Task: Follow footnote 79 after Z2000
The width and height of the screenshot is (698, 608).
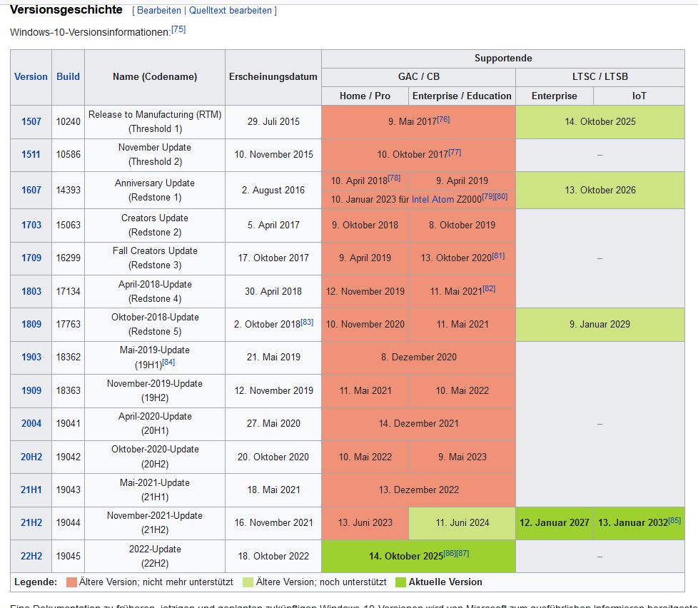Action: [488, 196]
